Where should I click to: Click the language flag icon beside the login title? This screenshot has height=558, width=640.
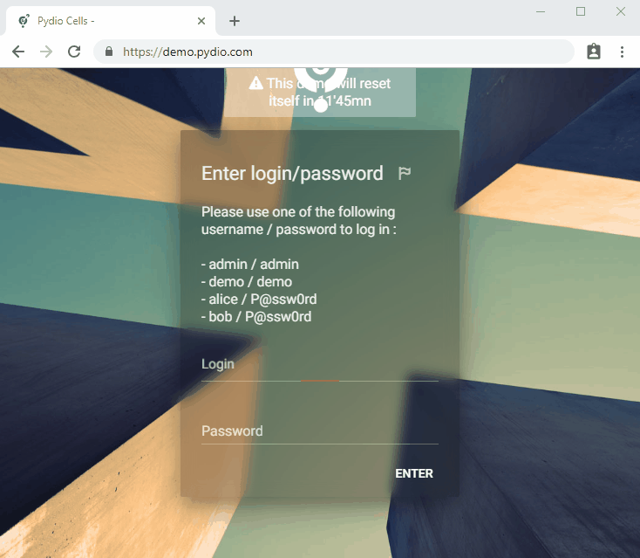click(x=404, y=173)
